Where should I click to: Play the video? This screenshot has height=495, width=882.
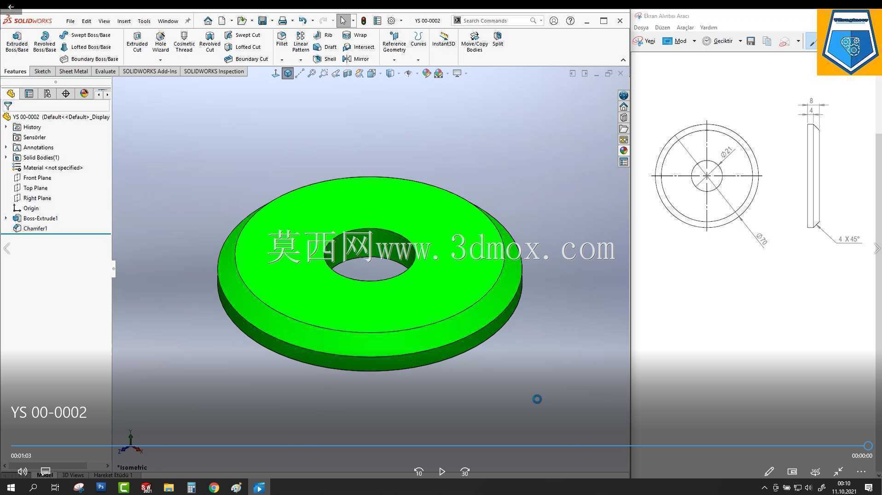[x=442, y=472]
